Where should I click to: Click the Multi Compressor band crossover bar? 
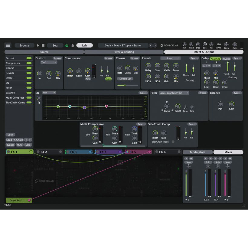[113, 146]
